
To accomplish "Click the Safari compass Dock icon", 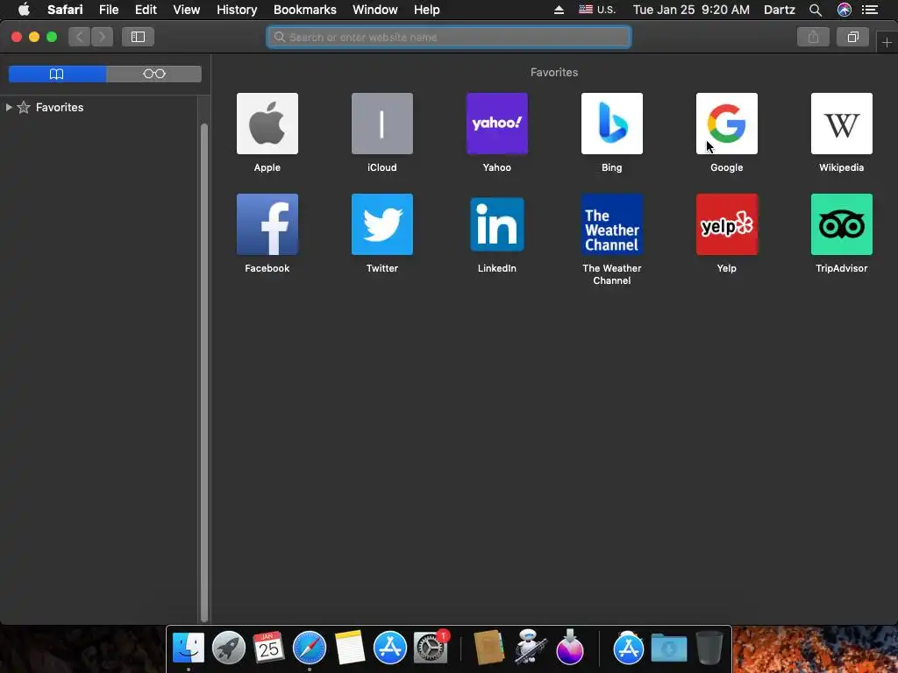I will pyautogui.click(x=310, y=648).
